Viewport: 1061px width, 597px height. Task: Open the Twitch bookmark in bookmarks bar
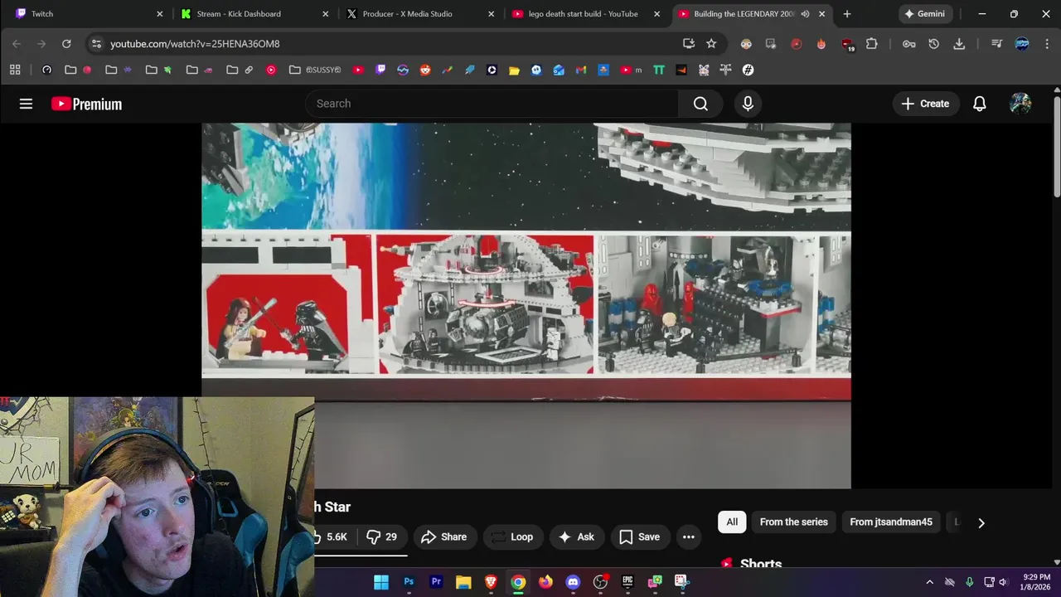(380, 70)
